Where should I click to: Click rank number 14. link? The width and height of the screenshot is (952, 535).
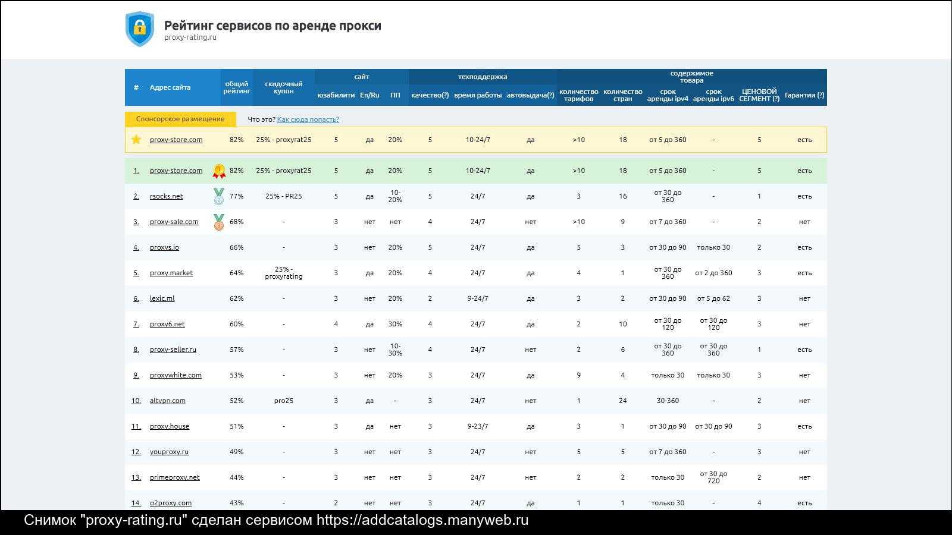(136, 503)
